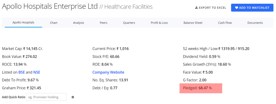
Task: Follow the Company Website link
Action: [108, 72]
